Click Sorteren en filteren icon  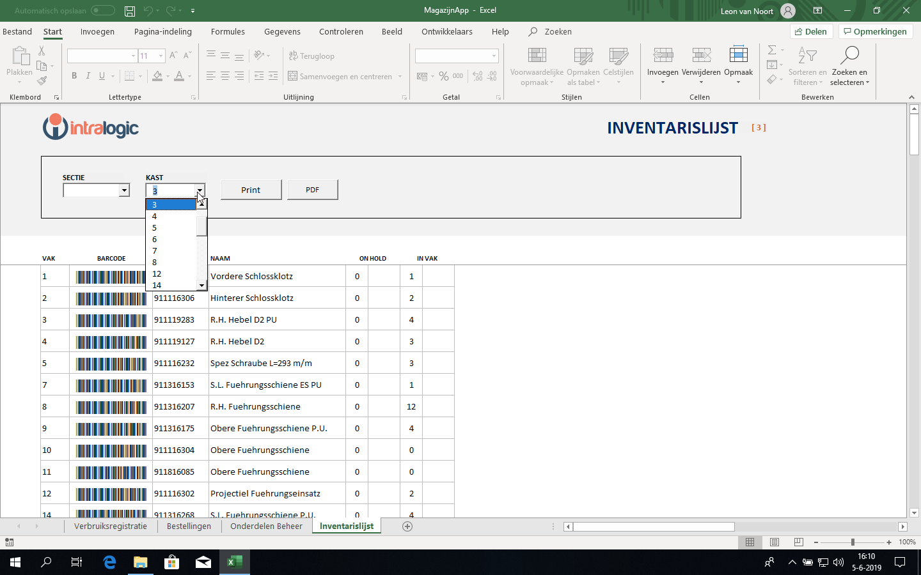[807, 56]
